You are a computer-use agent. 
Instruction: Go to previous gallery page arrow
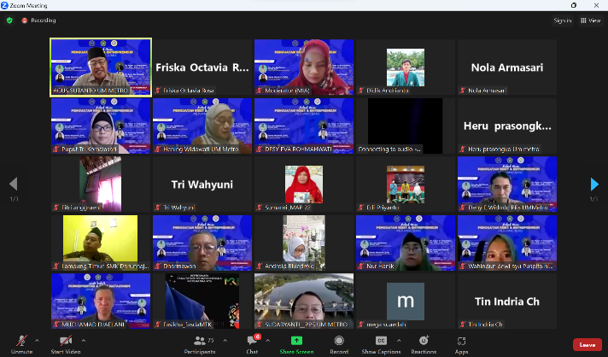pyautogui.click(x=13, y=184)
